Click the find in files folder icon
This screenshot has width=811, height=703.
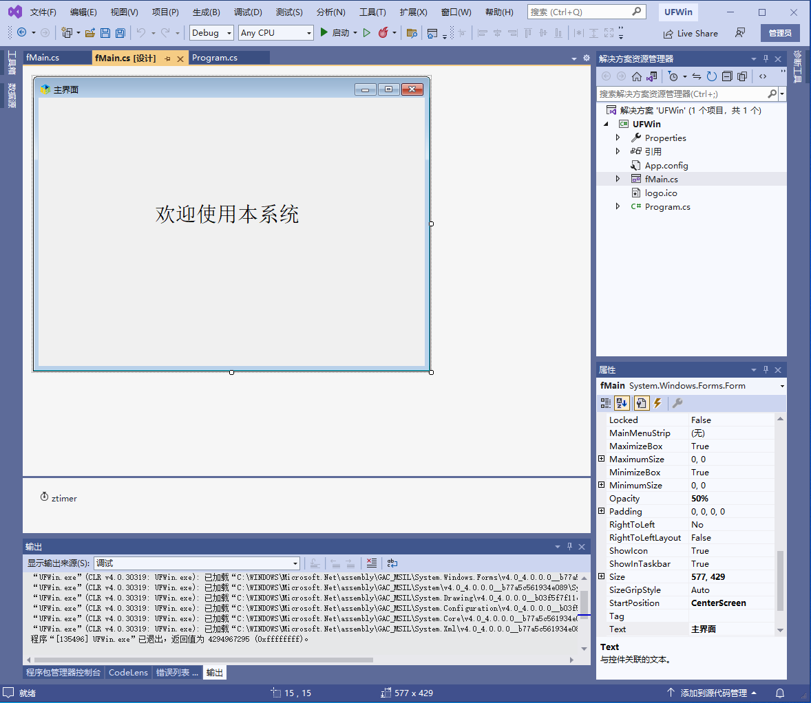[x=412, y=33]
